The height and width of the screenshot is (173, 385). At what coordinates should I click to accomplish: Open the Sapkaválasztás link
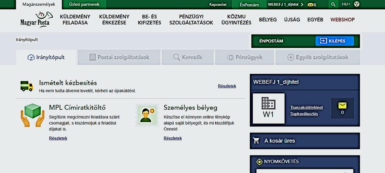(304, 114)
